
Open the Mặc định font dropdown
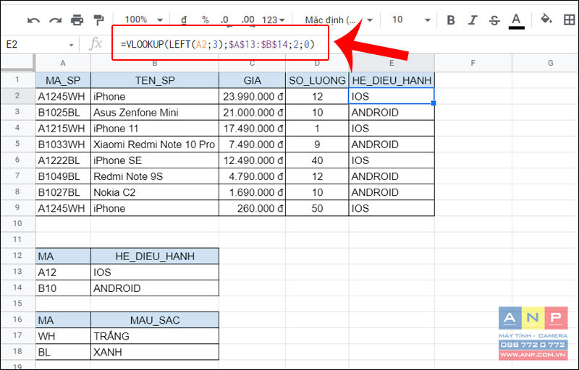tap(338, 20)
